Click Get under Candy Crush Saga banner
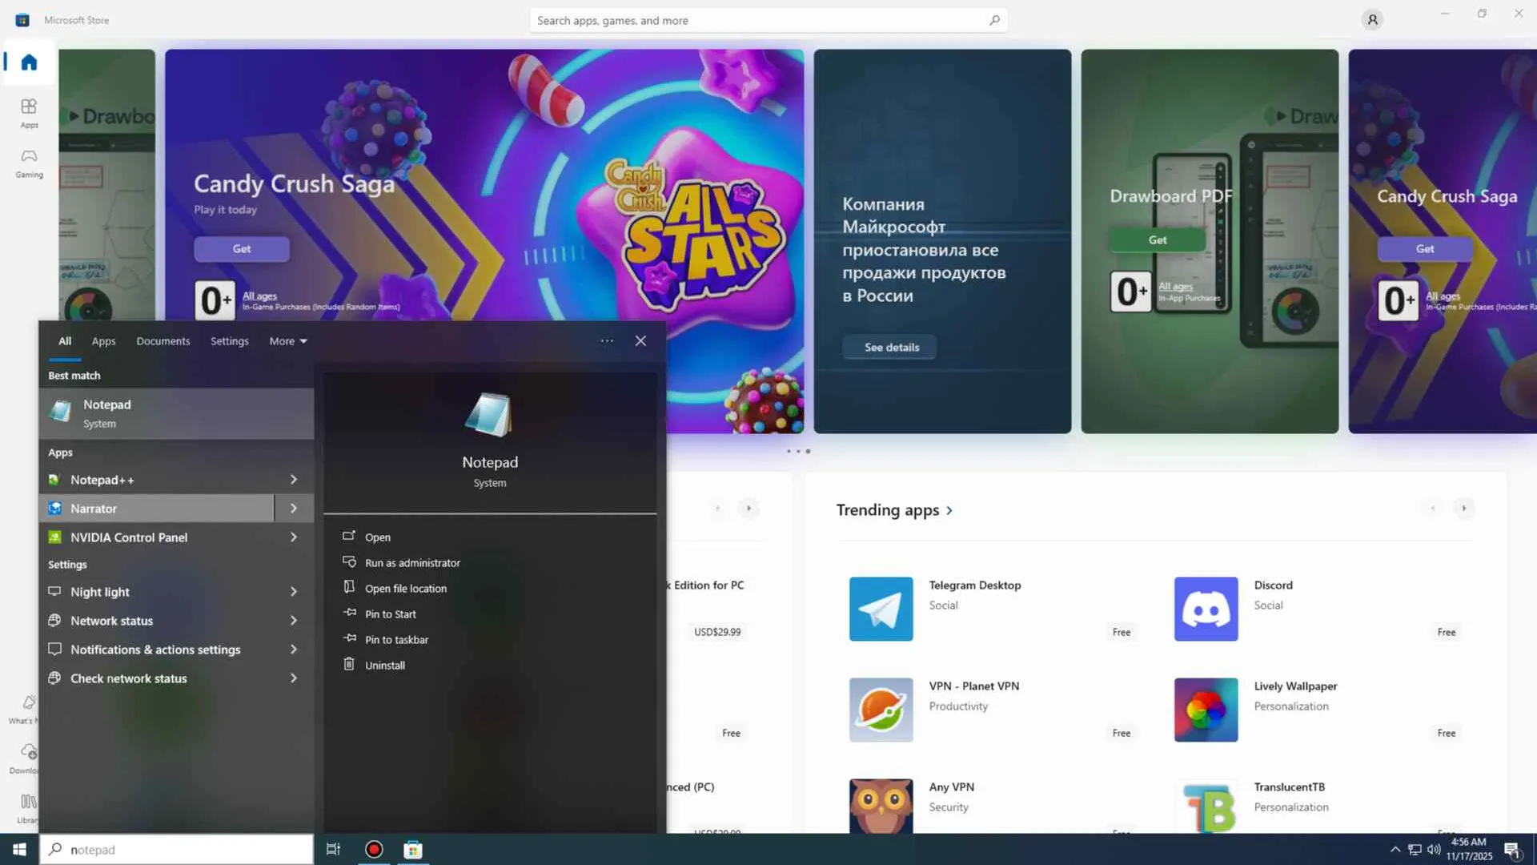Screen dimensions: 1537x865 pos(242,249)
